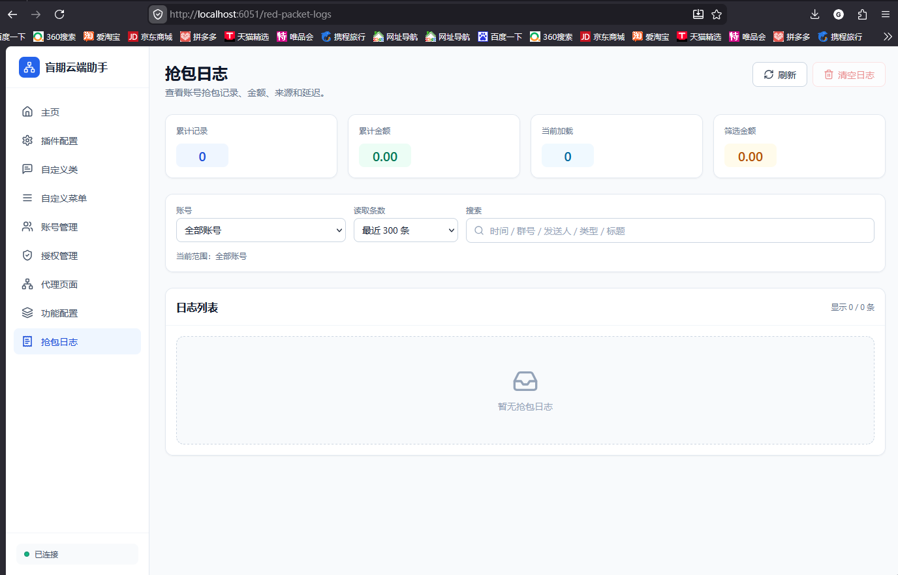
Task: Click the 已连接 connection status indicator
Action: (77, 554)
